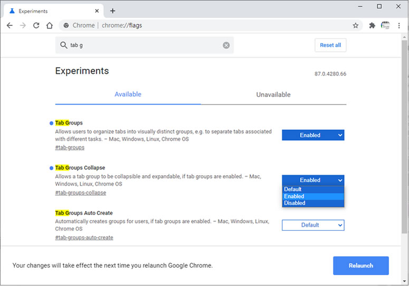The height and width of the screenshot is (286, 409).
Task: Choose Default in the open dropdown
Action: [x=313, y=189]
